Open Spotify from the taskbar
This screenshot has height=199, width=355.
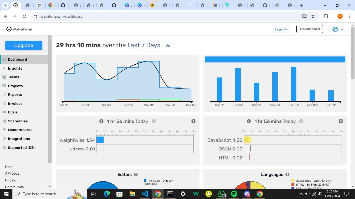pos(234,194)
